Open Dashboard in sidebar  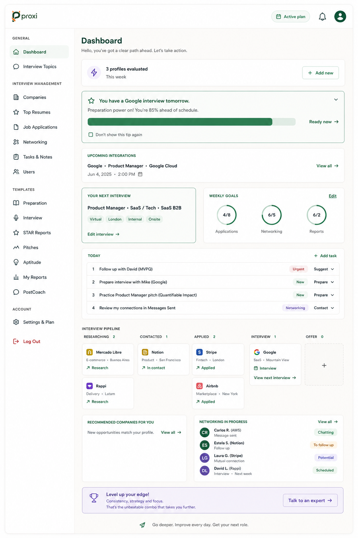39,52
